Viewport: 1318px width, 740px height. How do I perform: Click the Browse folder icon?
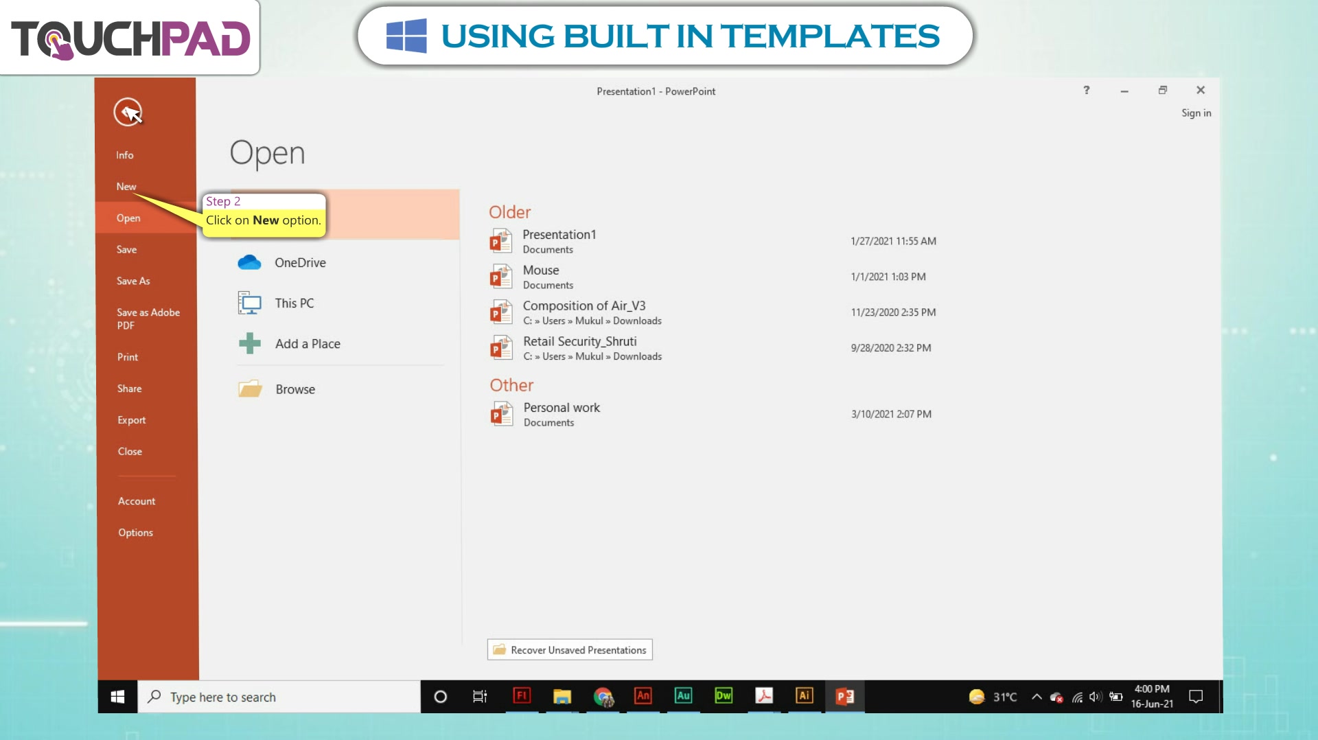click(x=250, y=389)
